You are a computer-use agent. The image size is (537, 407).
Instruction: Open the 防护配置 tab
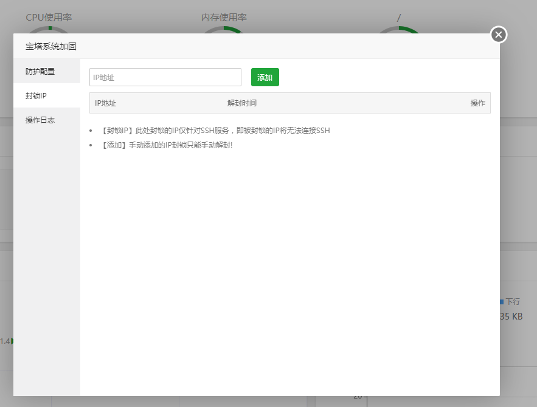pyautogui.click(x=47, y=71)
